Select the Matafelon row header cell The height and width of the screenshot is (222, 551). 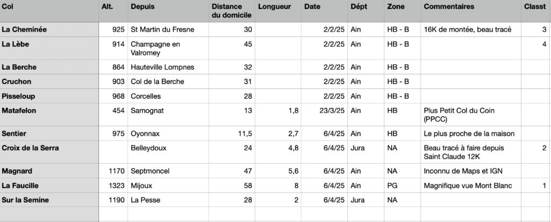(49, 115)
